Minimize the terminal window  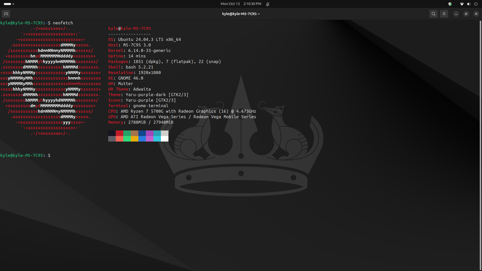point(456,14)
